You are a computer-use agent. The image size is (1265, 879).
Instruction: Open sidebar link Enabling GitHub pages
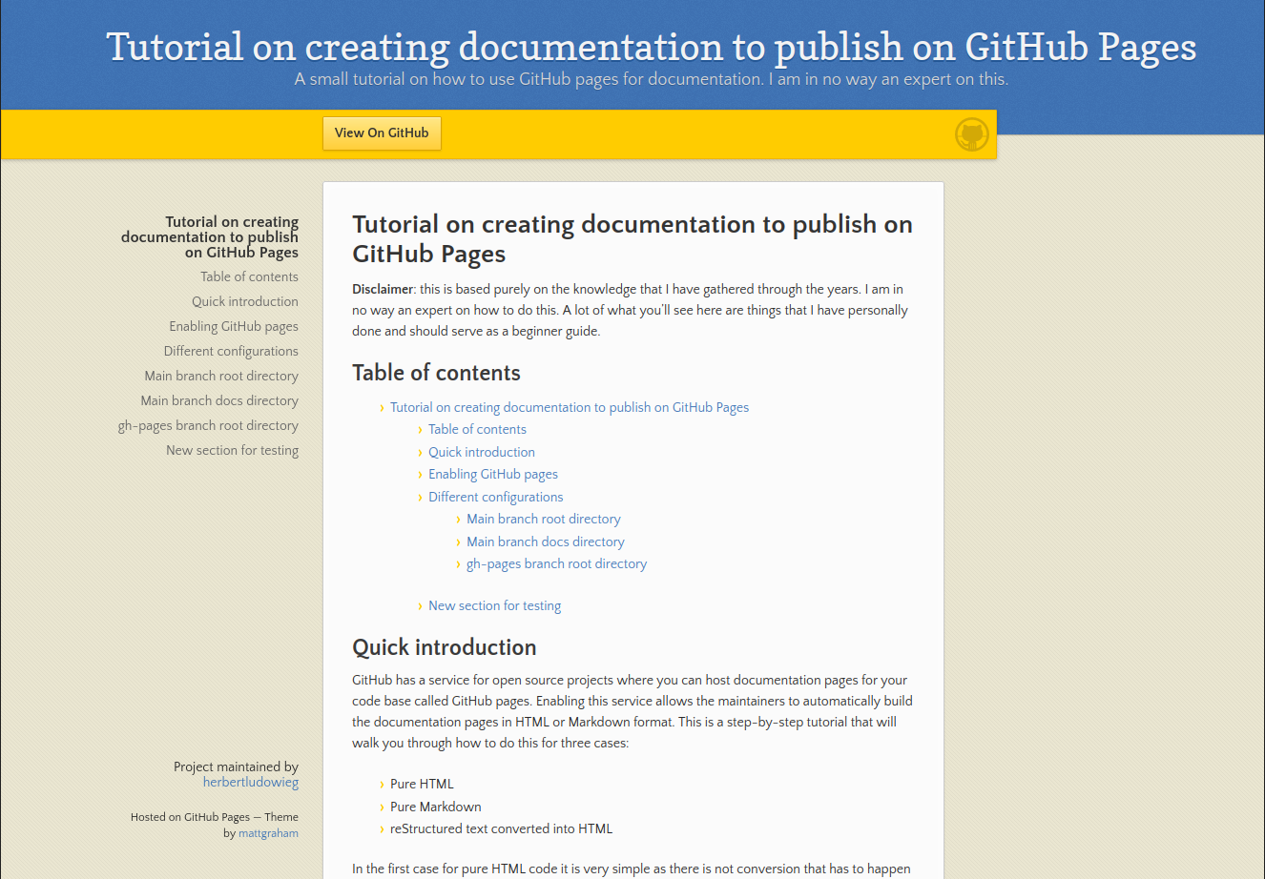pos(234,326)
